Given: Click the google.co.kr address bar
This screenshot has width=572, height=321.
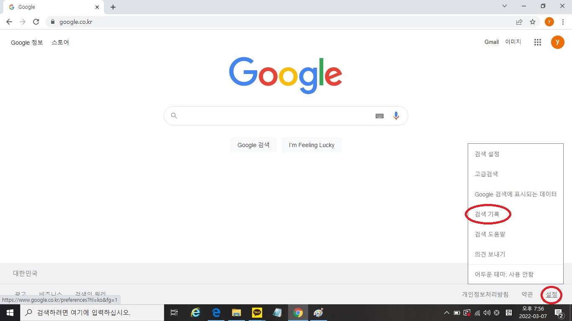Looking at the screenshot, I should tap(281, 22).
